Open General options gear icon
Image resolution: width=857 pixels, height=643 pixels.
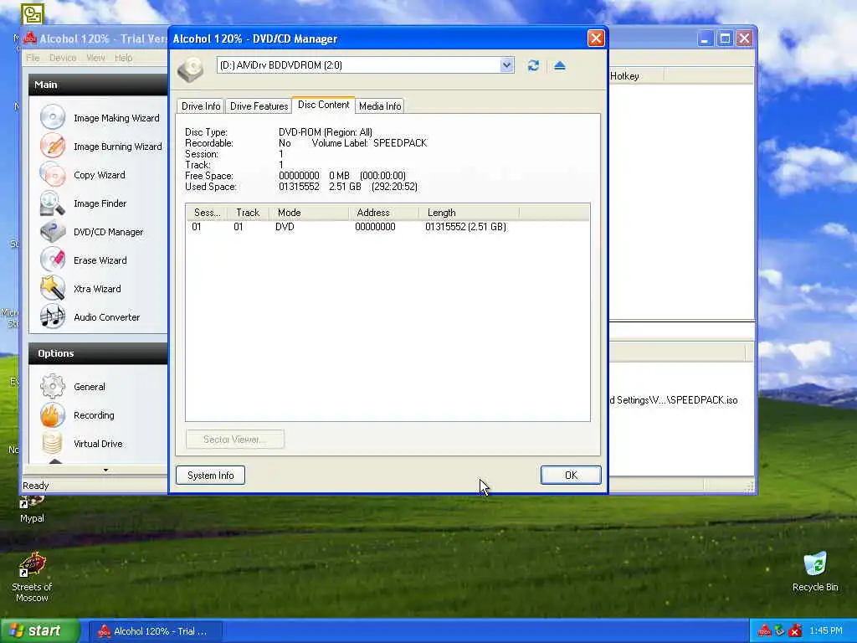point(53,386)
